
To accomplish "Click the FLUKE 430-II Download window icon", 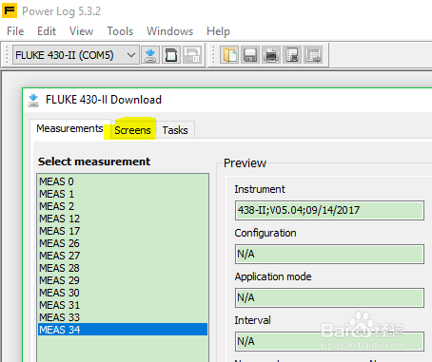I will pos(33,100).
